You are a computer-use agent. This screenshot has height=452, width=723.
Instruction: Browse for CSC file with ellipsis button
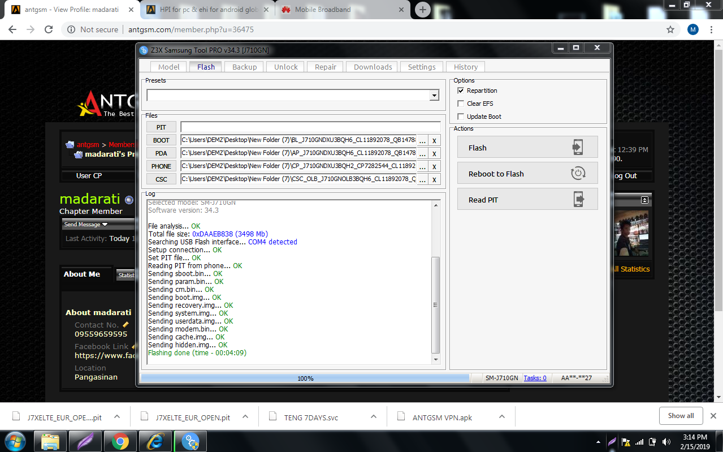coord(422,179)
